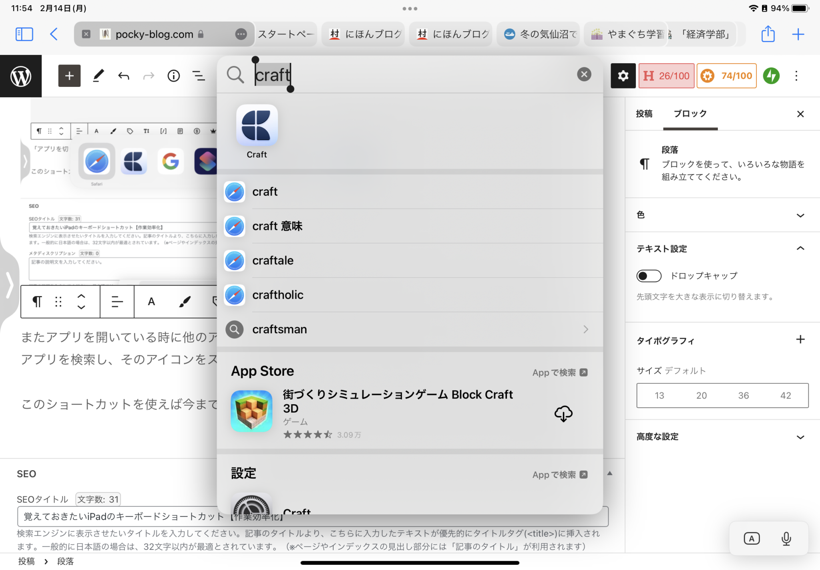820x570 pixels.
Task: Search 設定 via Appで検索
Action: (559, 475)
